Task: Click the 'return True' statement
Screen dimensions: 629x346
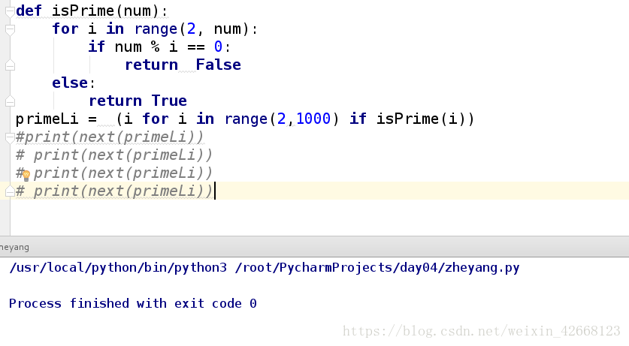Action: 138,101
